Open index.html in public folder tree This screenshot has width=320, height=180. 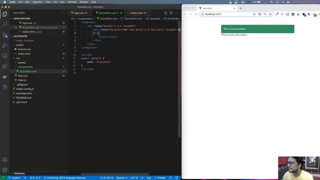pyautogui.click(x=24, y=54)
